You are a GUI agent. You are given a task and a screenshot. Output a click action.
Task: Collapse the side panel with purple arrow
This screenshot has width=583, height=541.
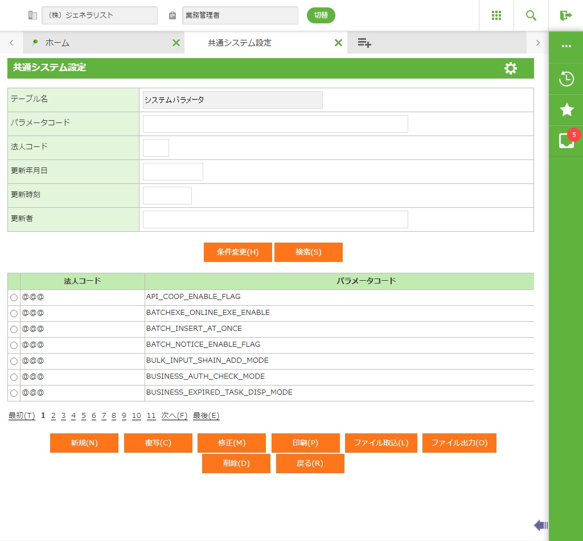tap(540, 525)
